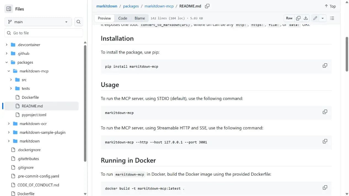This screenshot has width=349, height=196.
Task: Open the markitdown breadcrumb link
Action: [x=107, y=6]
